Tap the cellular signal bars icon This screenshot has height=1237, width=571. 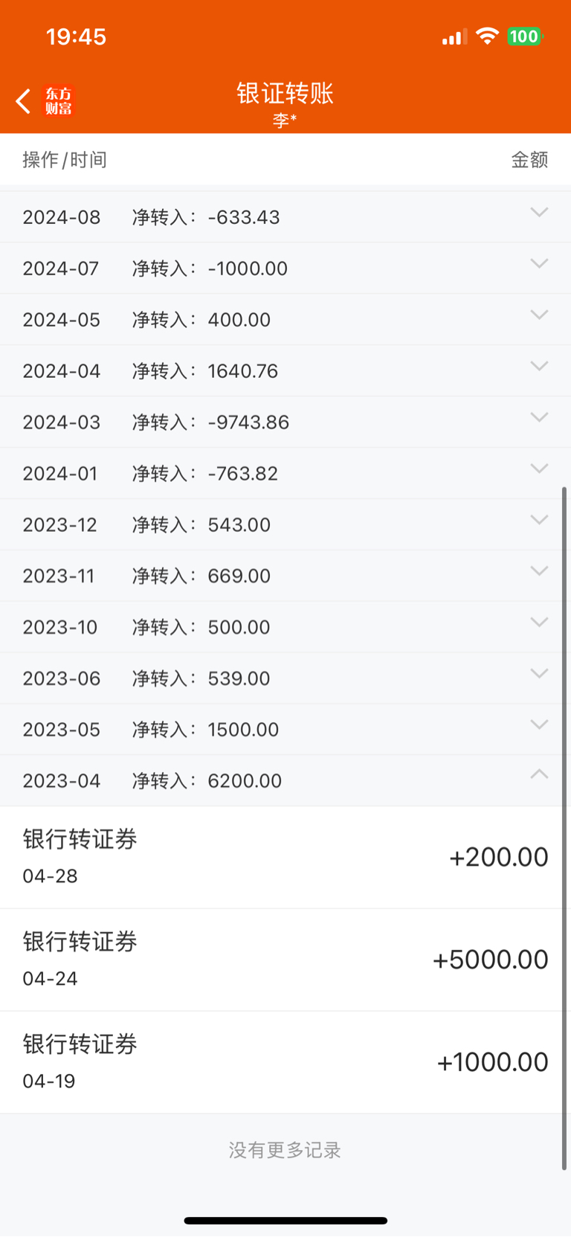tap(454, 36)
